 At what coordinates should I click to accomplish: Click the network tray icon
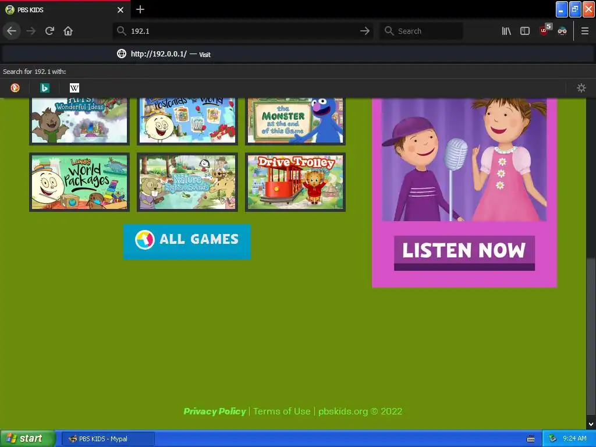553,439
